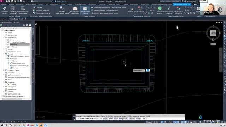Viewport: 226px width, 127px height.
Task: Click Изолировать объекты button
Action: [42, 13]
